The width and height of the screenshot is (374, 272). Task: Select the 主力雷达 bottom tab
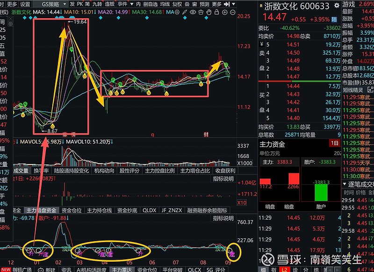point(122,269)
